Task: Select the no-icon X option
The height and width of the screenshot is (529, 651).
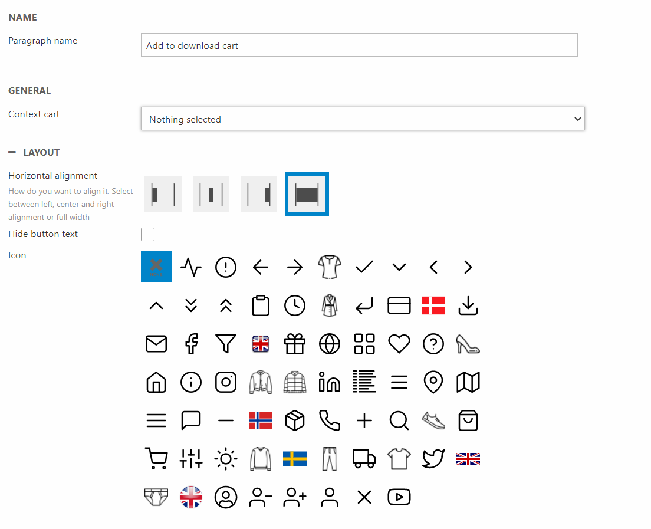Action: pyautogui.click(x=156, y=267)
